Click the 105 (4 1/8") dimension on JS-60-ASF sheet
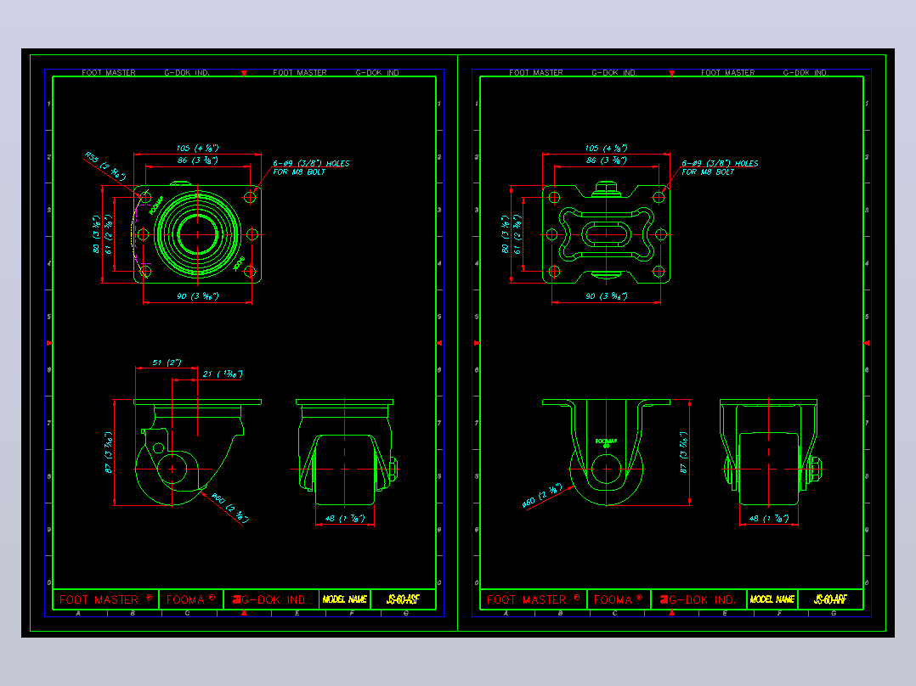The width and height of the screenshot is (916, 686). click(197, 149)
